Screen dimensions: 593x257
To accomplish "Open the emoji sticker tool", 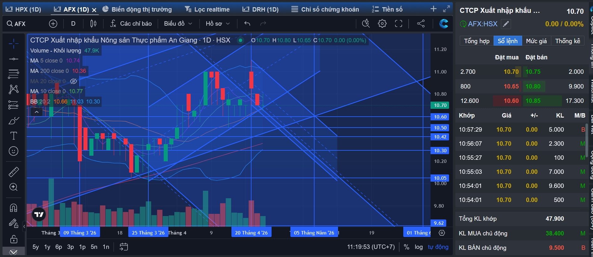I will 13,151.
